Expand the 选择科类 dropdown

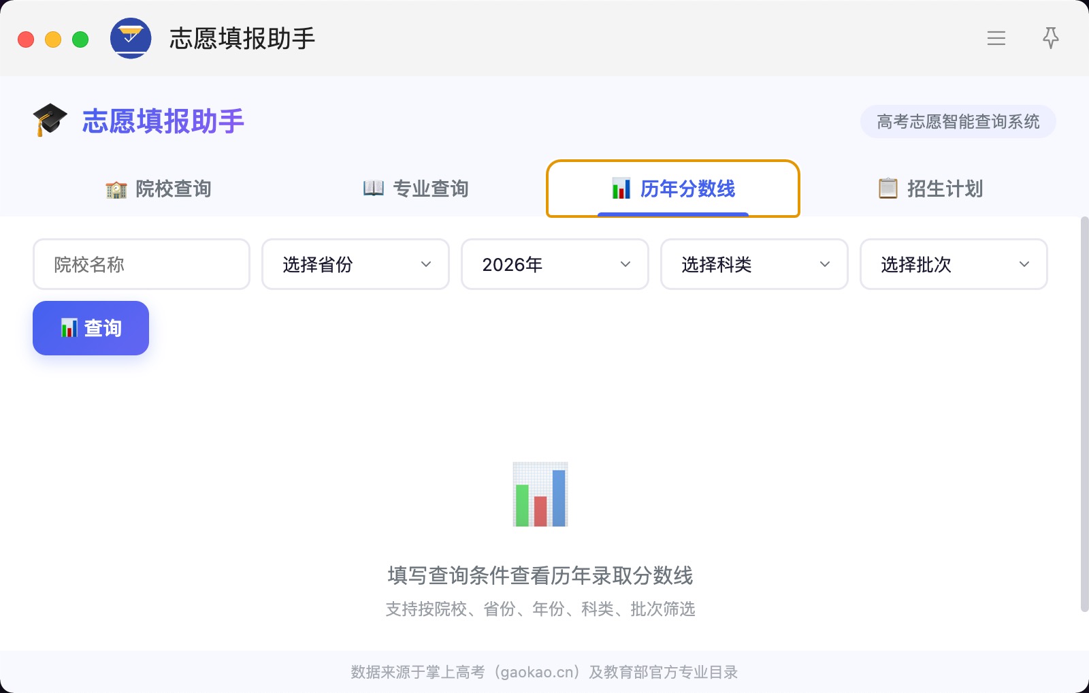point(754,264)
